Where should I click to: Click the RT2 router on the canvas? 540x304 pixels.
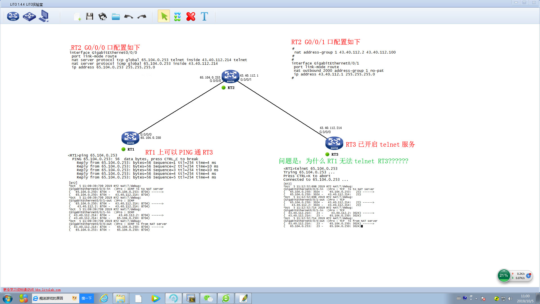[x=230, y=76]
